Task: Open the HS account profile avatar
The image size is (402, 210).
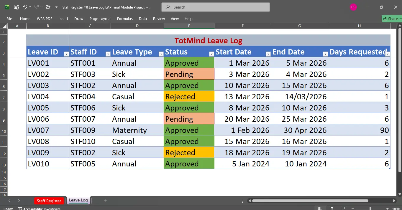Action: [353, 7]
